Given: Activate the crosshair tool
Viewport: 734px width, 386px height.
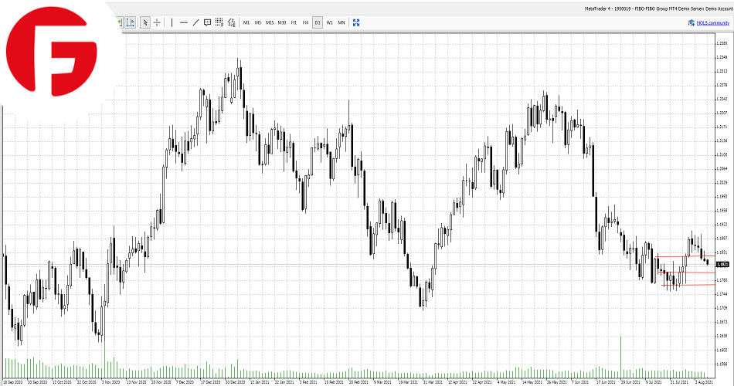Looking at the screenshot, I should click(x=157, y=22).
